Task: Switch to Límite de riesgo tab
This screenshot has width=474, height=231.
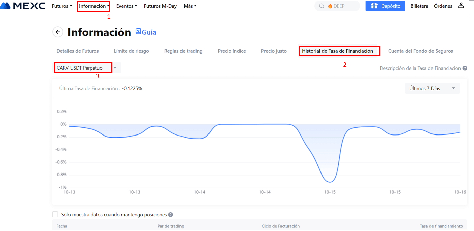Action: 131,51
